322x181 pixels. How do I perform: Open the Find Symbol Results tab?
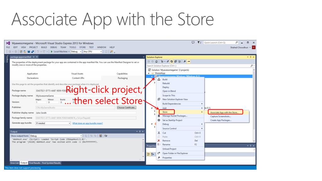(51, 163)
